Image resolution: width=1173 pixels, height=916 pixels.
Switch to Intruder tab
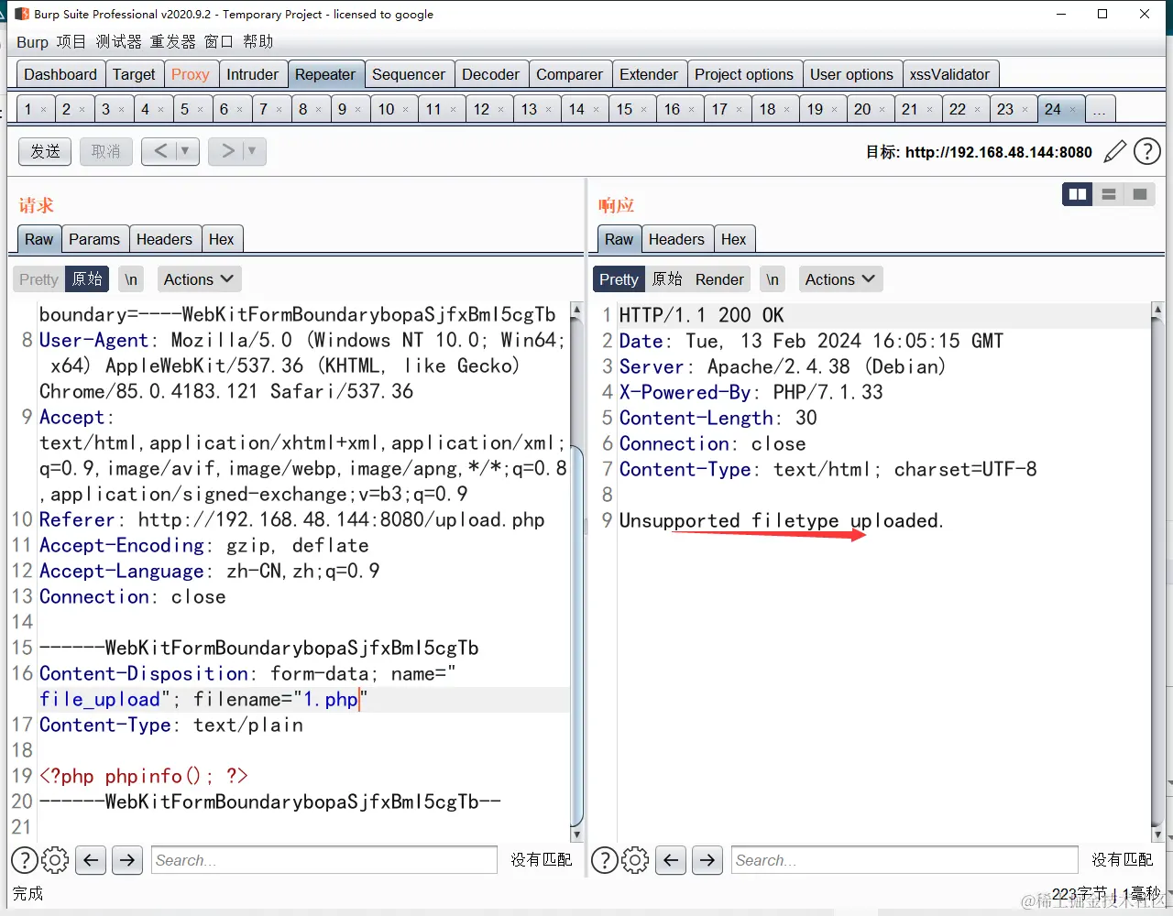(x=252, y=75)
